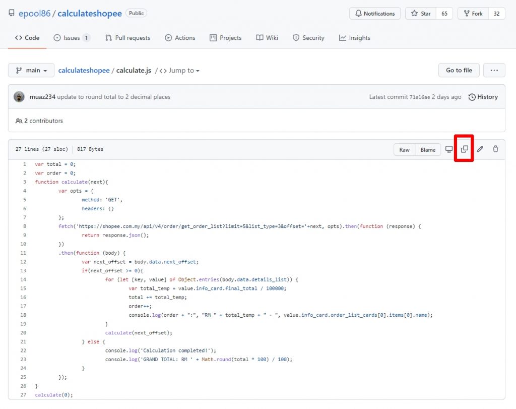Switch to the Insights tab
Image resolution: width=516 pixels, height=409 pixels.
(x=354, y=38)
